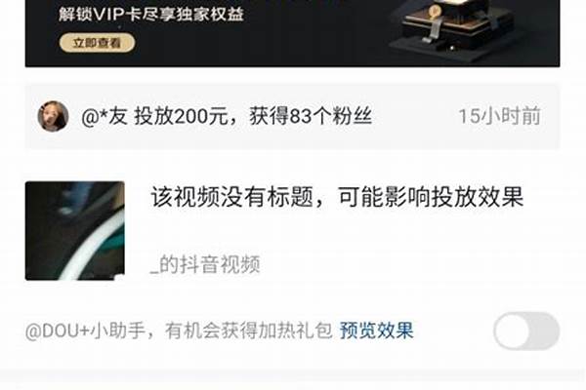The image size is (586, 390).
Task: Click the 有机会获得加热礼包 description
Action: coord(249,331)
